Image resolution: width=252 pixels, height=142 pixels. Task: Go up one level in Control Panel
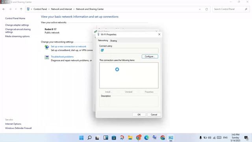21,9
